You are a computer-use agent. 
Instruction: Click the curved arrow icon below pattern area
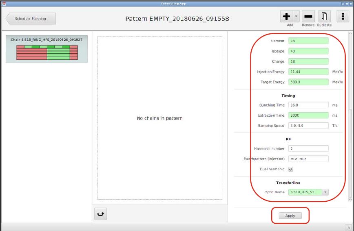pyautogui.click(x=100, y=214)
